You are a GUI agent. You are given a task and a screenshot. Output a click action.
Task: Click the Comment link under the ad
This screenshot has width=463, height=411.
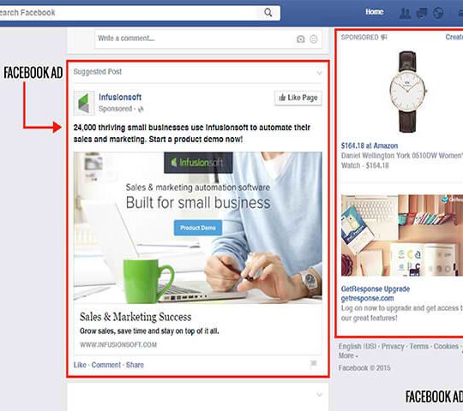click(106, 365)
